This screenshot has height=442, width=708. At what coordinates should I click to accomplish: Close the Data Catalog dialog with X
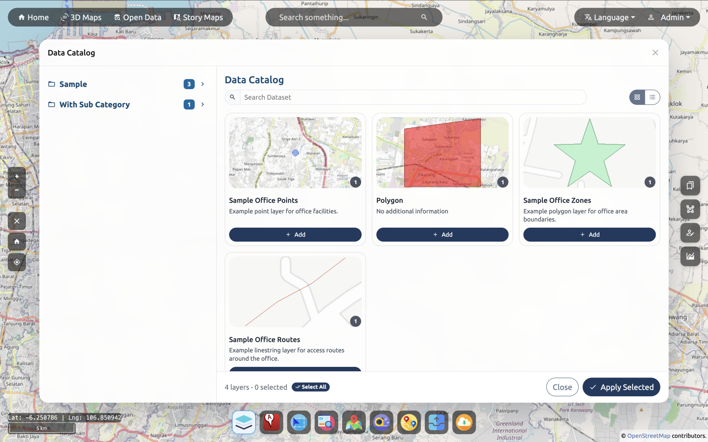click(x=655, y=53)
